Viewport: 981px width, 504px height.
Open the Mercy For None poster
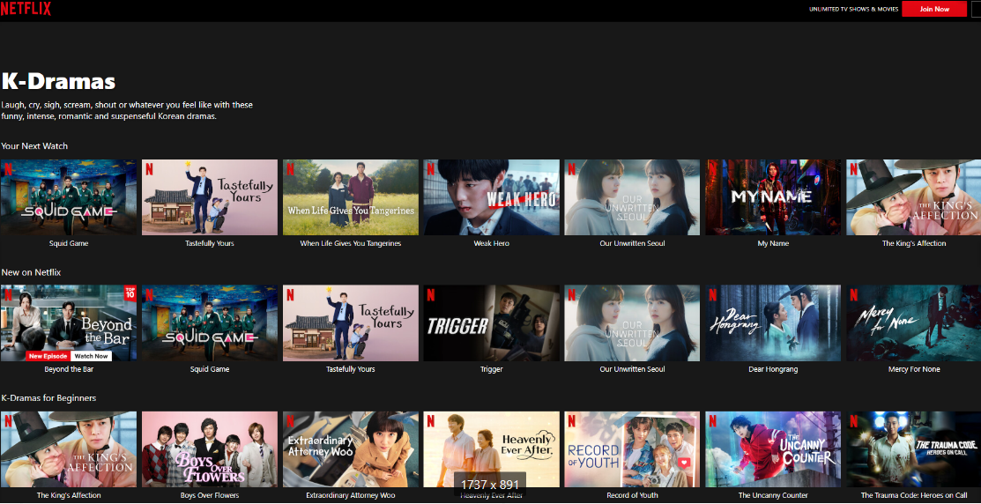click(913, 322)
